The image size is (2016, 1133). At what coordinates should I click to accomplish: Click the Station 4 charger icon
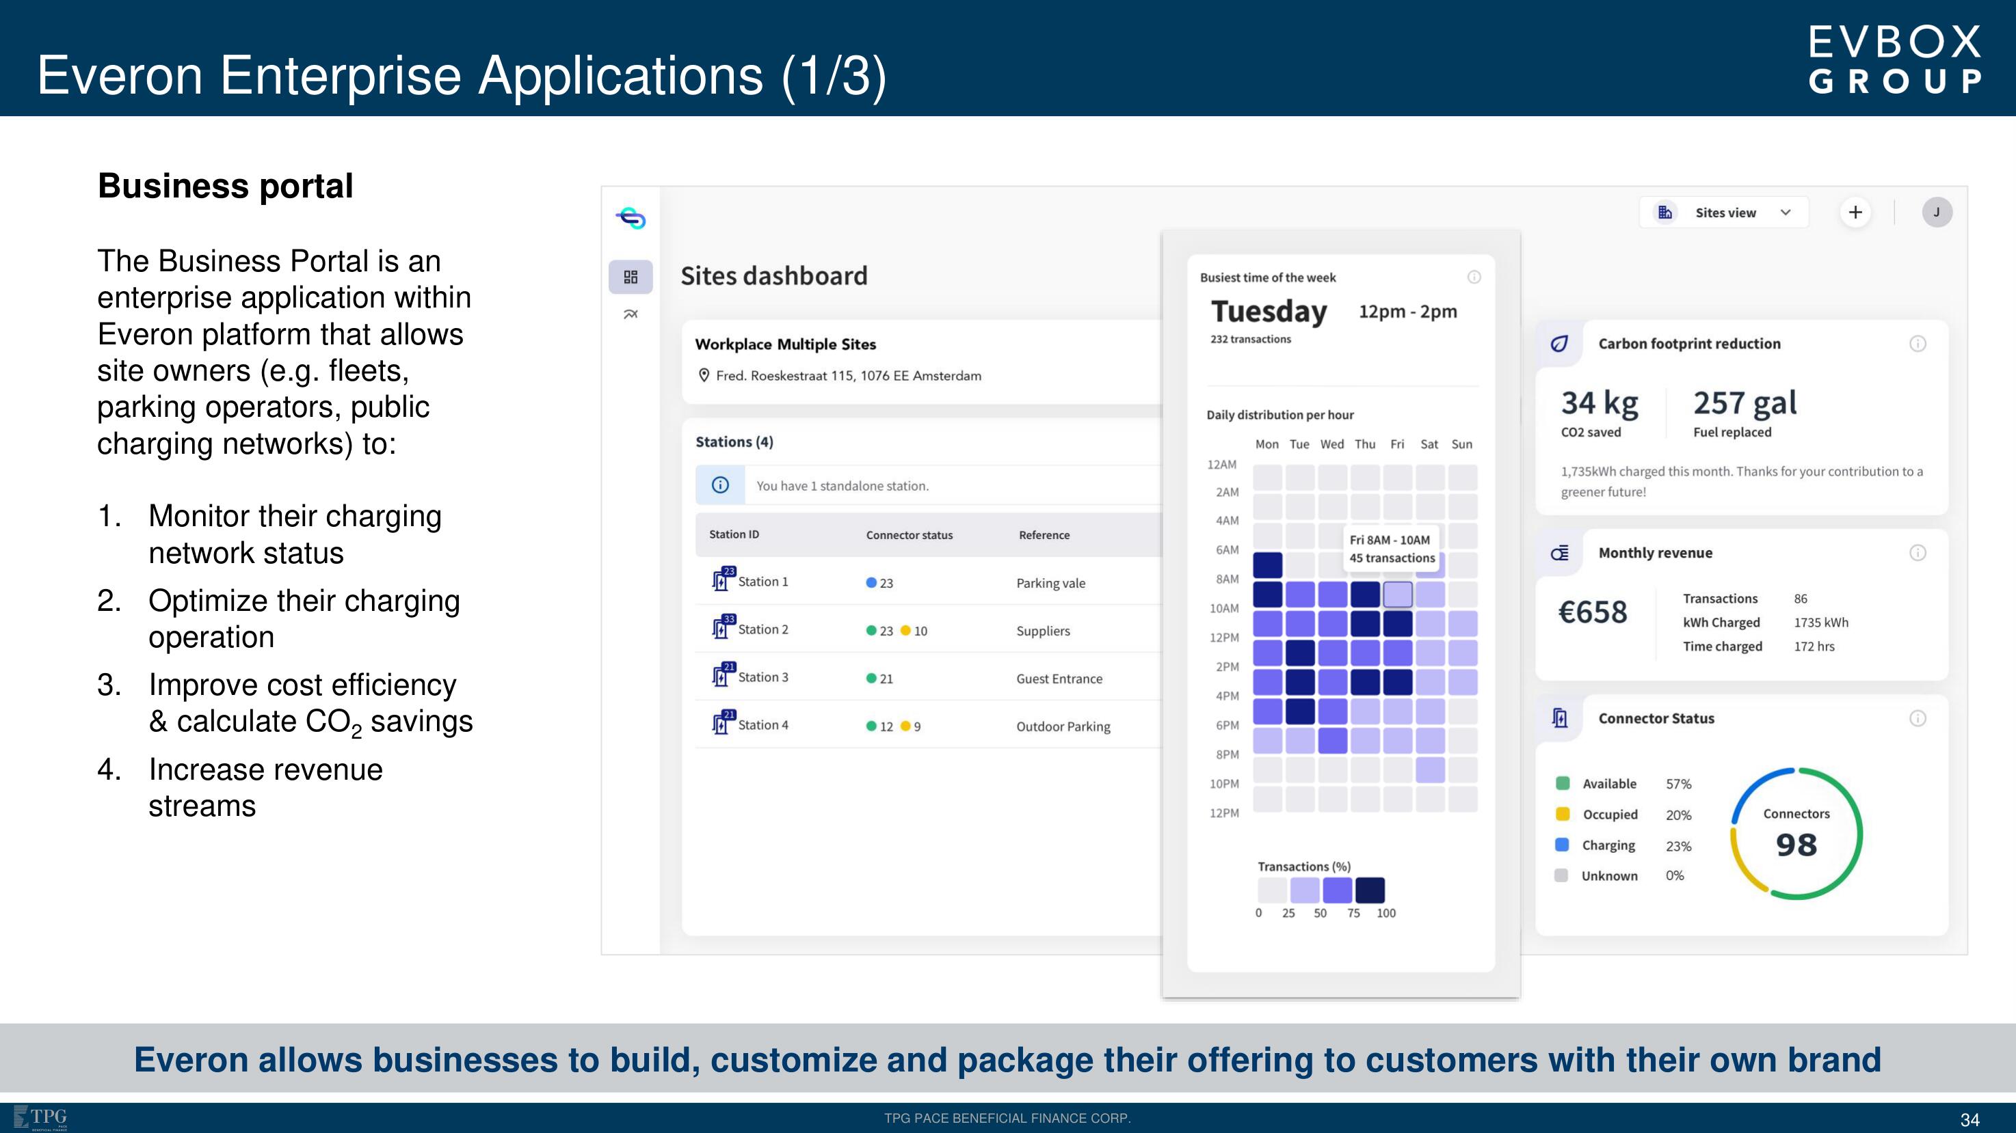pyautogui.click(x=723, y=722)
